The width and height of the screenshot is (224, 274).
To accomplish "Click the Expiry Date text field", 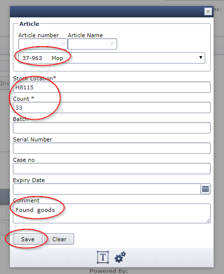I will pos(107,189).
